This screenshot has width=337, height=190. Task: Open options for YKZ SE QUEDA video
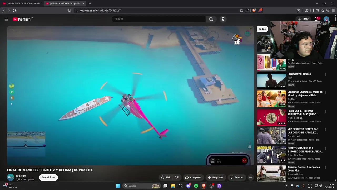pyautogui.click(x=326, y=130)
